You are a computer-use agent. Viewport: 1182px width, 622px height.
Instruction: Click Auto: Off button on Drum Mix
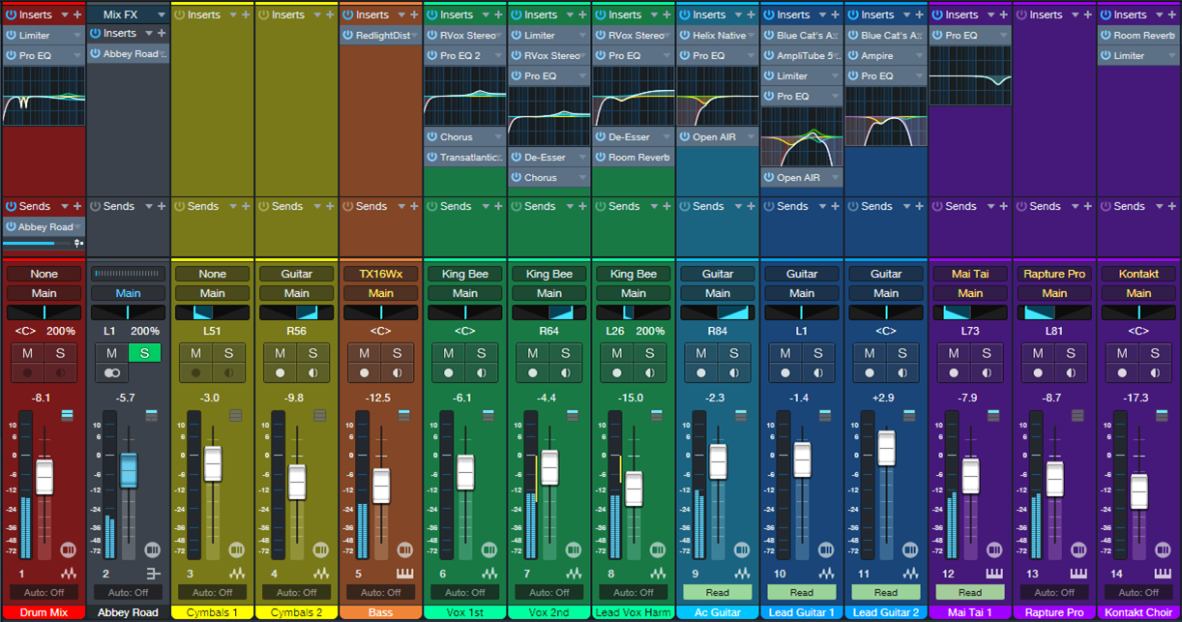tap(44, 592)
